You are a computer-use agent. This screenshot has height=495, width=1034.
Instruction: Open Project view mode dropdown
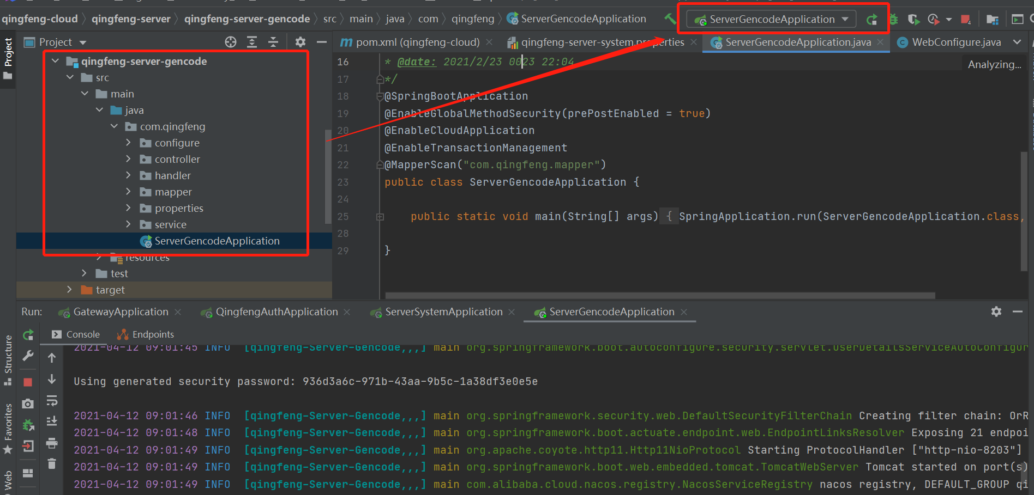[x=83, y=42]
